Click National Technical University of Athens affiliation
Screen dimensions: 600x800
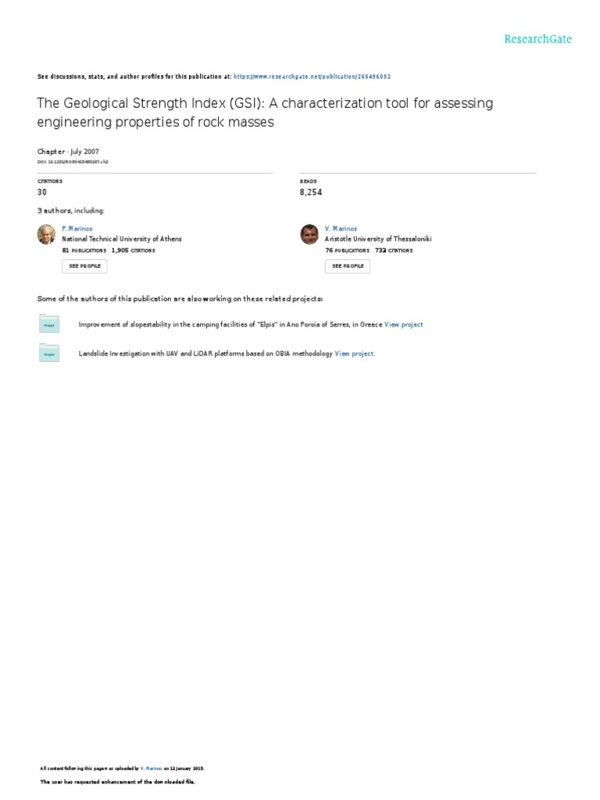[122, 239]
